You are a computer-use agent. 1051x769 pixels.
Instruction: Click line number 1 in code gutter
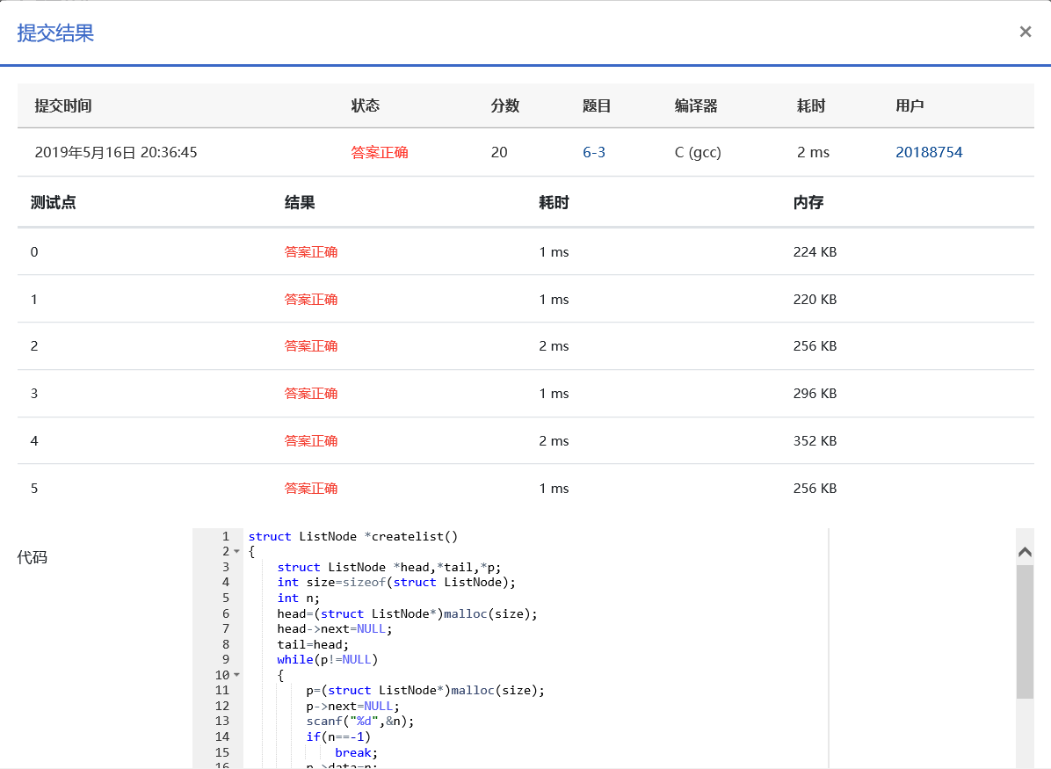(226, 536)
